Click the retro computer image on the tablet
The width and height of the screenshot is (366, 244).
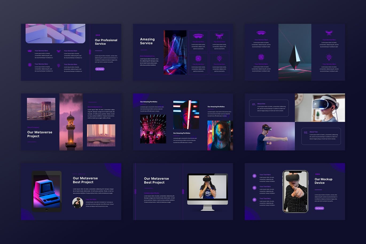(47, 191)
